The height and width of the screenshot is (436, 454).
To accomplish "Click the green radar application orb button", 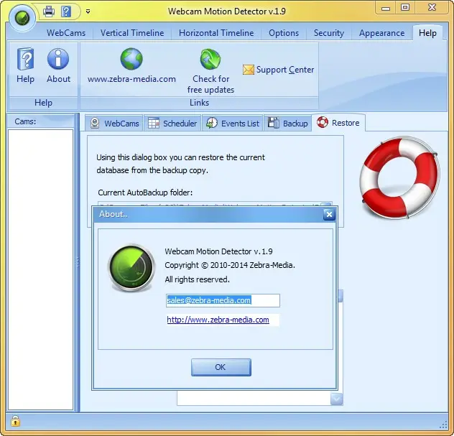I will point(22,18).
